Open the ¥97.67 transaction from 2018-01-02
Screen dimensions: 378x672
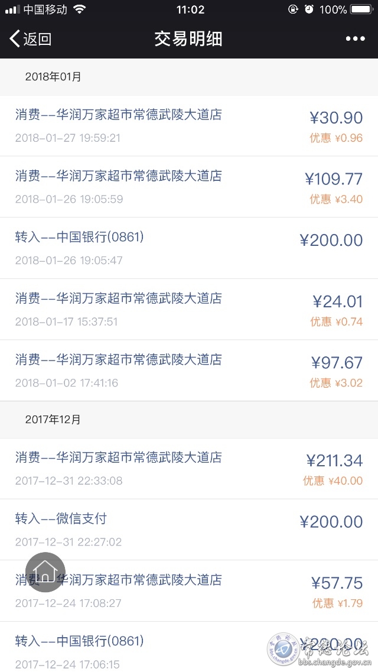(x=189, y=371)
